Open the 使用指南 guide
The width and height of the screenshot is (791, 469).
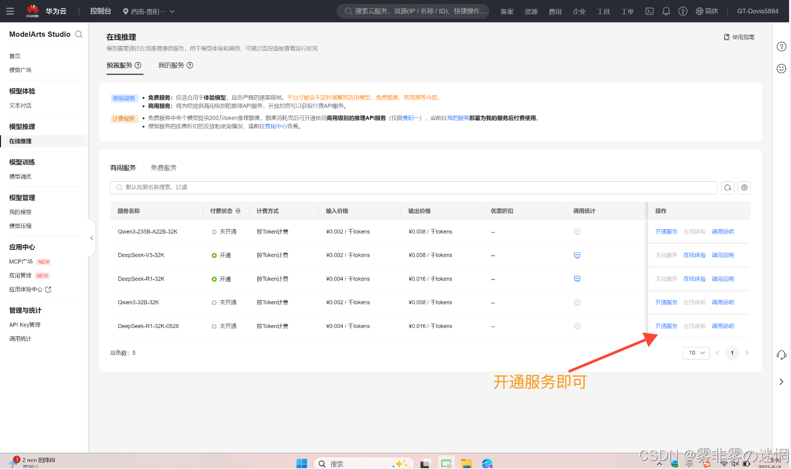739,37
